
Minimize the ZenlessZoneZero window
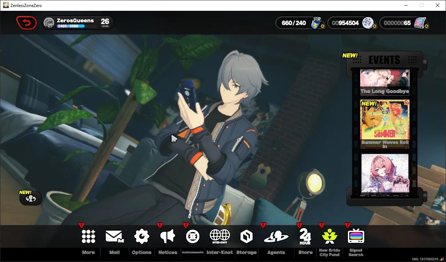[x=406, y=5]
